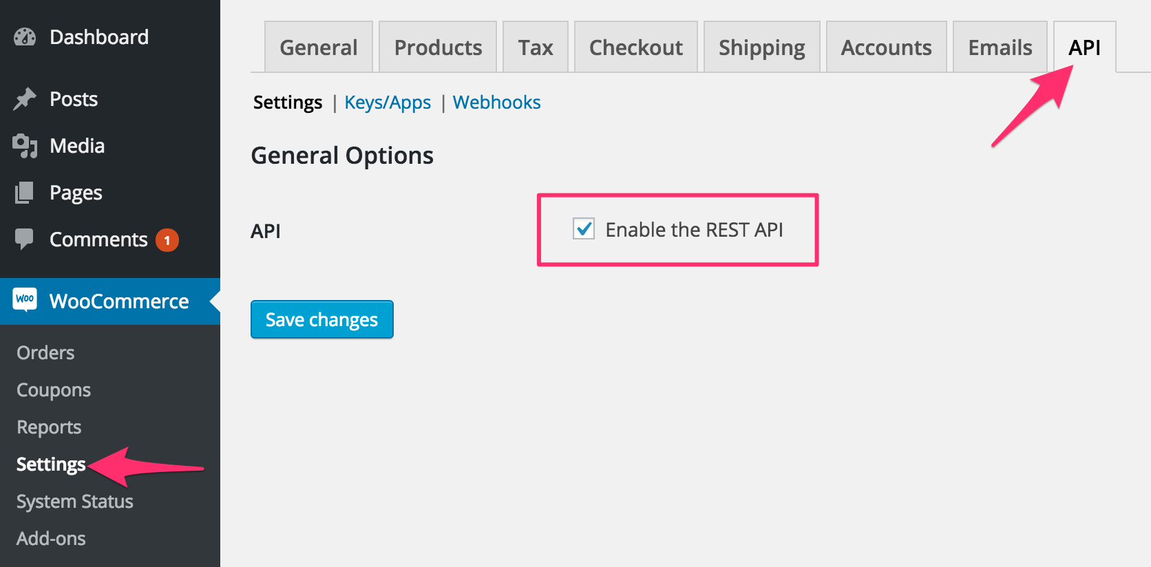Click the WooCommerce Woo logo icon
This screenshot has height=567, width=1151.
pos(25,300)
